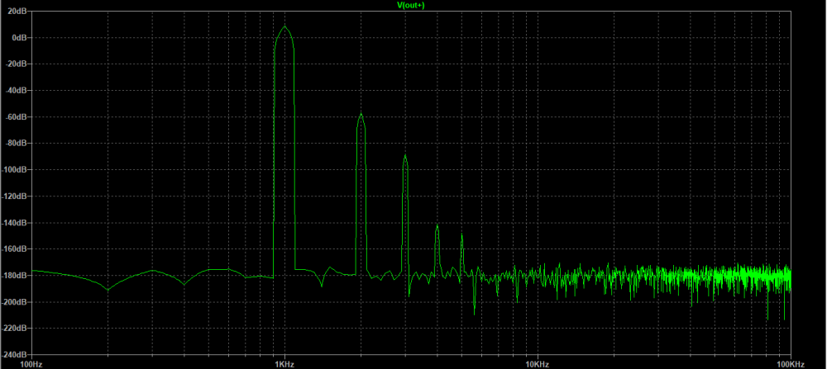This screenshot has height=369, width=827.
Task: Click the -120dB axis label
Action: (15, 196)
